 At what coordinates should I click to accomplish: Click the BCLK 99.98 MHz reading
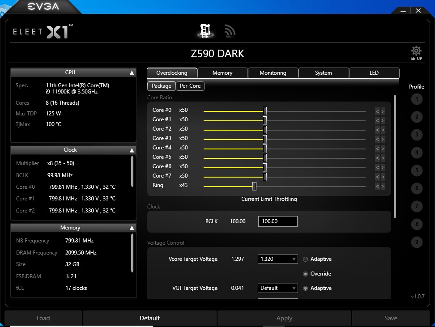click(60, 175)
